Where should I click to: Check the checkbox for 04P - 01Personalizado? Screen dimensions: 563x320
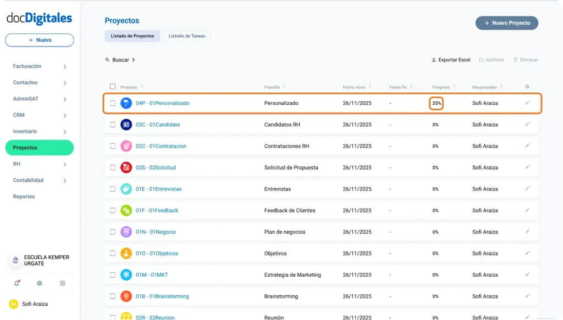[x=113, y=103]
